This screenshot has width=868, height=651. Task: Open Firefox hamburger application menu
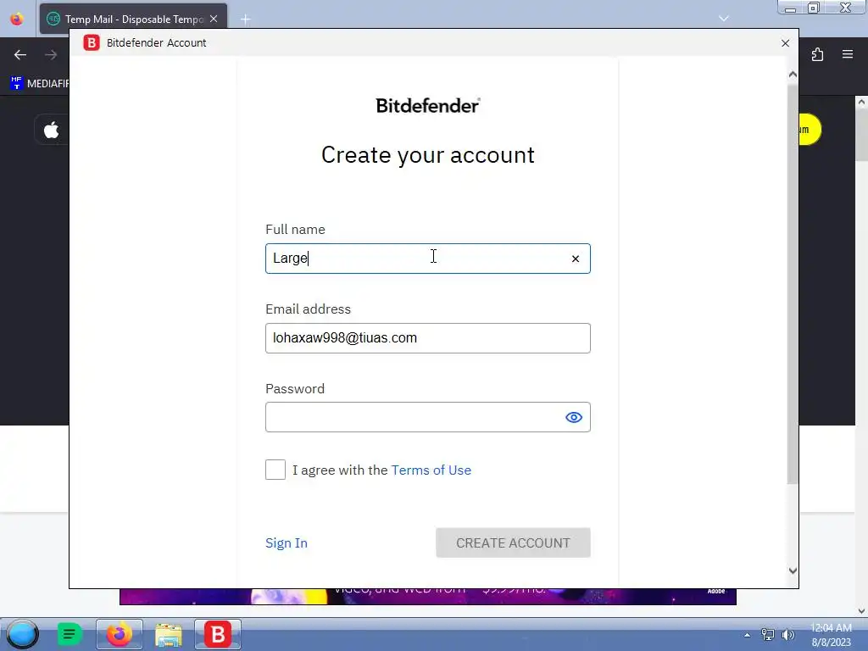pos(848,54)
